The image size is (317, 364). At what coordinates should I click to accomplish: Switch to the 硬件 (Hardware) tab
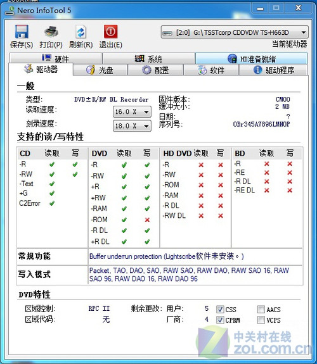pyautogui.click(x=56, y=58)
